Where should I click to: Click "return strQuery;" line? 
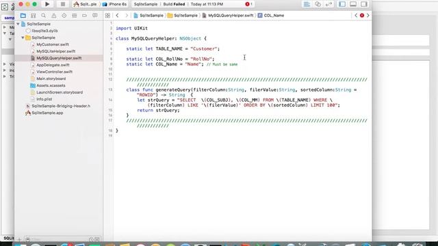tap(158, 111)
